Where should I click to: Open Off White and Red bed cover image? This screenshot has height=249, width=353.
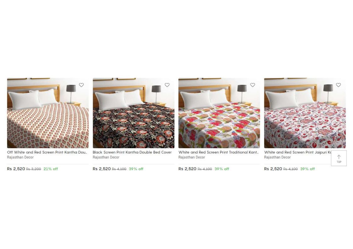coord(48,113)
